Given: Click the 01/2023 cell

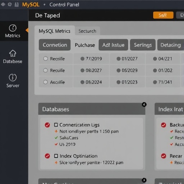Looking at the screenshot, I should coord(127,82).
